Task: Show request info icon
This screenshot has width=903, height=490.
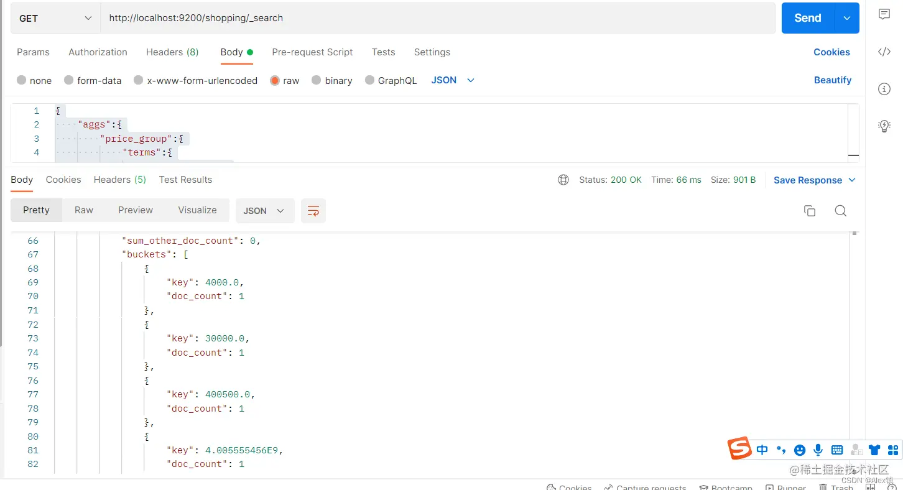Action: pyautogui.click(x=884, y=89)
